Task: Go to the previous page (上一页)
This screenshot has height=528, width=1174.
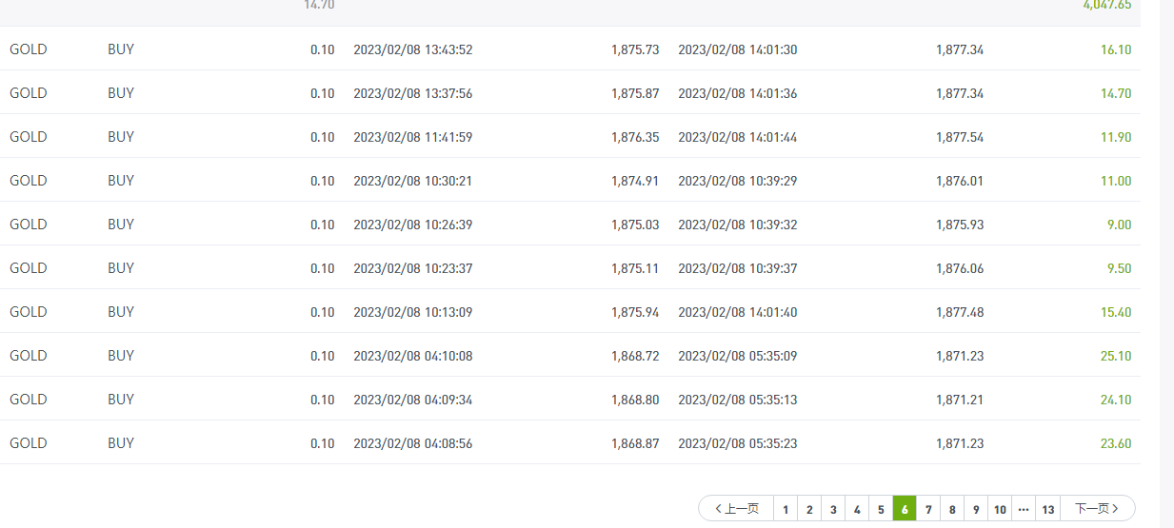Action: (x=736, y=509)
